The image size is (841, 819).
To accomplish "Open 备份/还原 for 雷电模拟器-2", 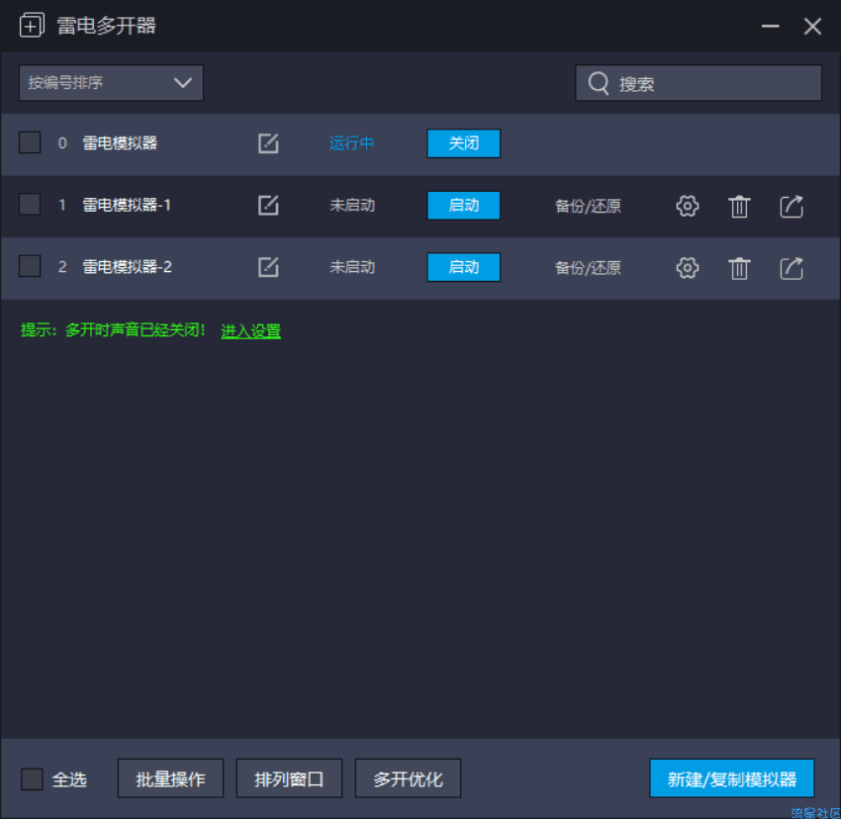I will (588, 268).
